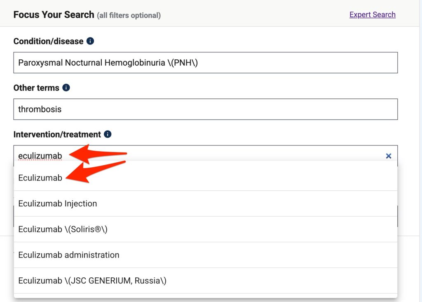
Task: Click the Other terms info icon
Action: point(66,88)
